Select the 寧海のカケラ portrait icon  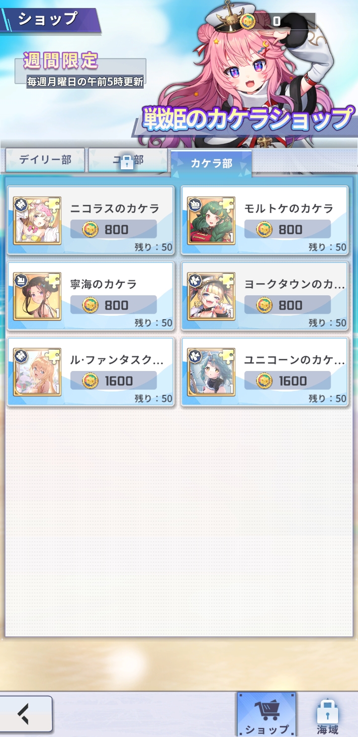point(37,296)
